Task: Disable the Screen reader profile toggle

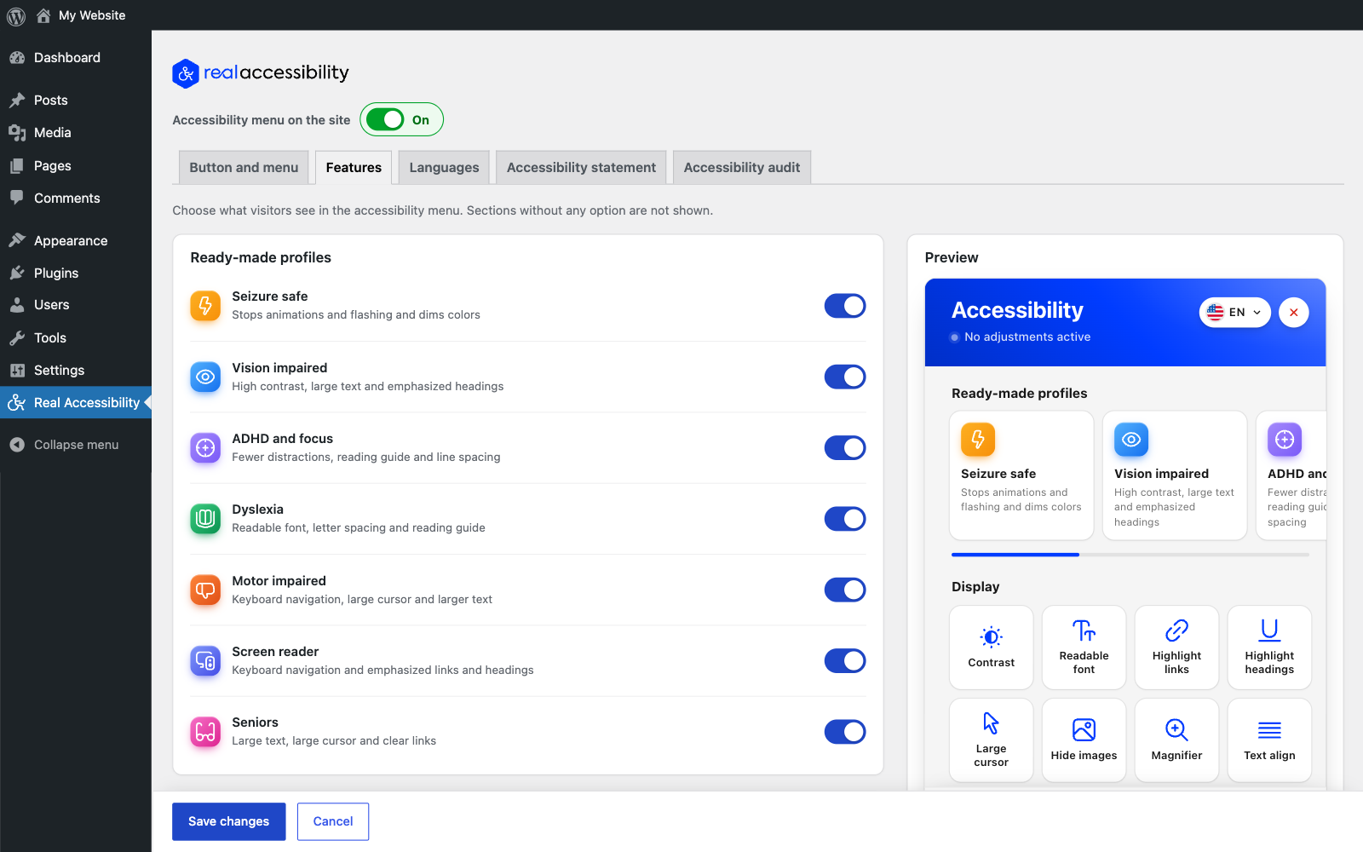Action: (x=845, y=660)
